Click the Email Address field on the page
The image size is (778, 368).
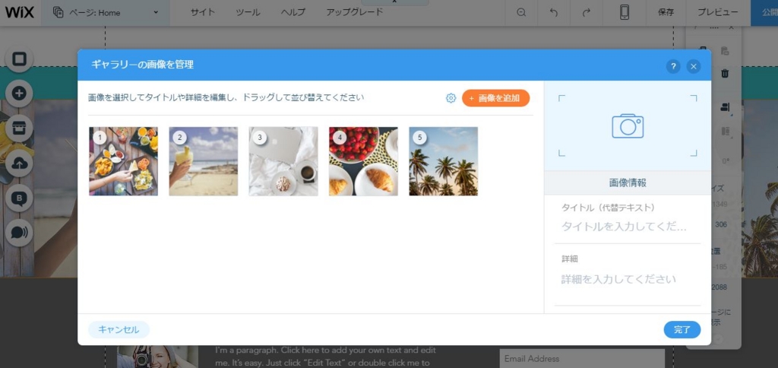coord(582,359)
